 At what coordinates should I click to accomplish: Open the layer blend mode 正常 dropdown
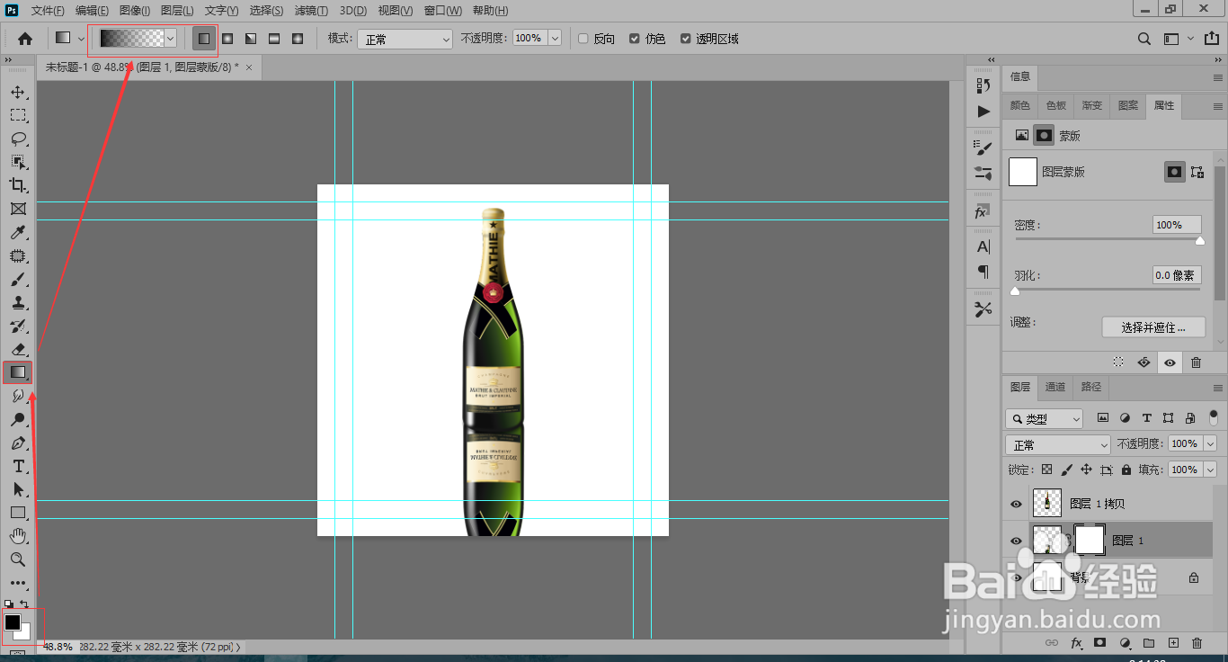pos(1058,445)
